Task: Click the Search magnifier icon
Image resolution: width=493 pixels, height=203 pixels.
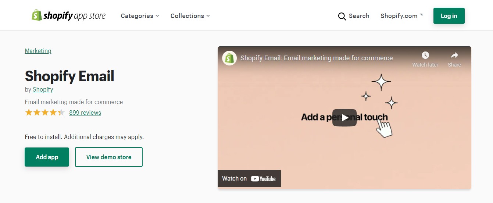Action: 342,16
